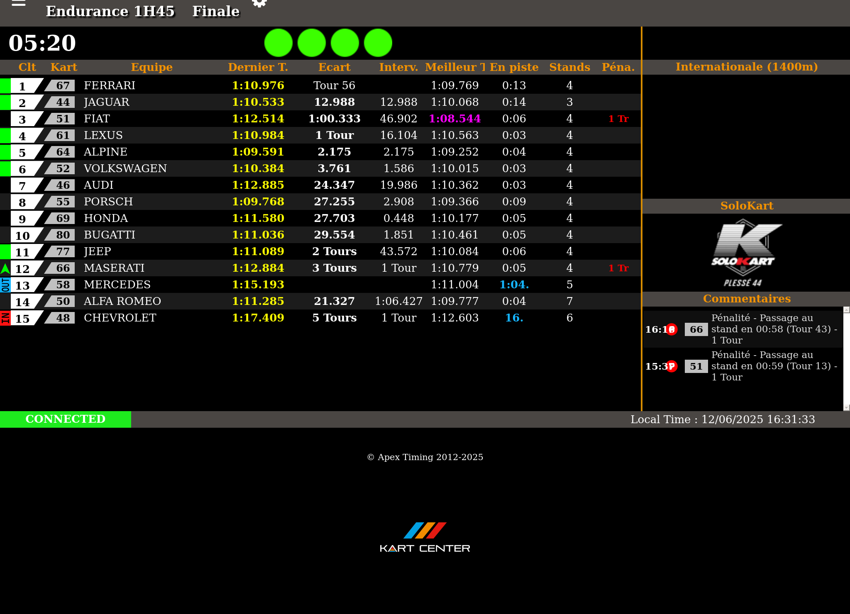
Task: Open the Internationale (1400m) panel header
Action: click(746, 67)
